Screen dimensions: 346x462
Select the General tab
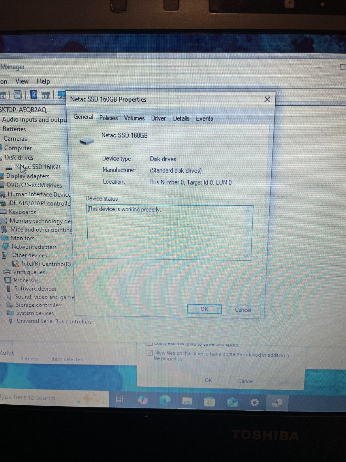[x=83, y=117]
